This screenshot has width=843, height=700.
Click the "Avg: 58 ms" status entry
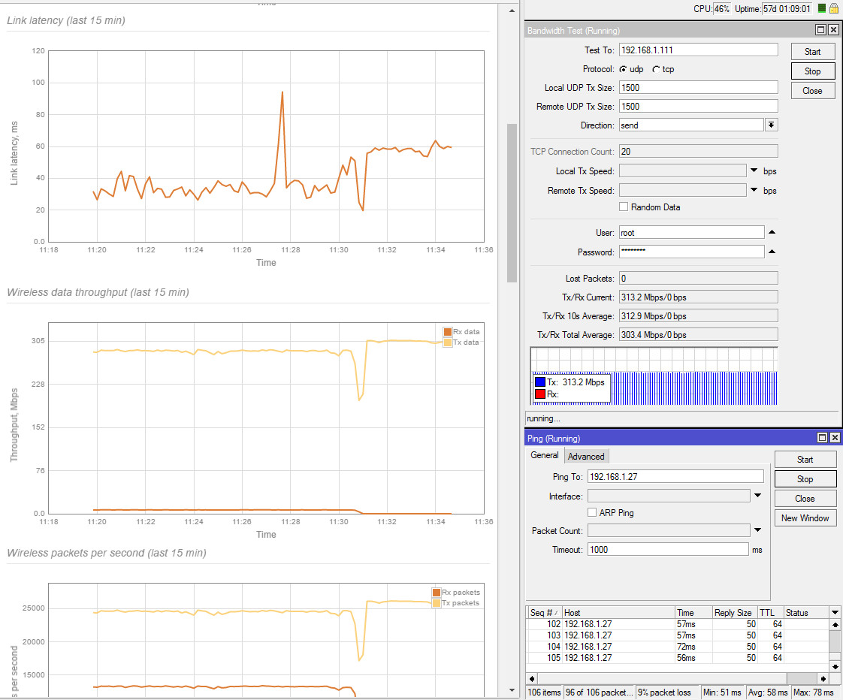click(768, 692)
